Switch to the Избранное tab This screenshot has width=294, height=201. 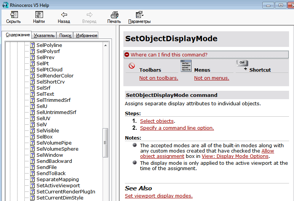tap(86, 35)
